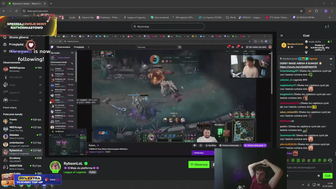Select RybsonLoL in recommended channels
This screenshot has width=336, height=189.
click(22, 152)
